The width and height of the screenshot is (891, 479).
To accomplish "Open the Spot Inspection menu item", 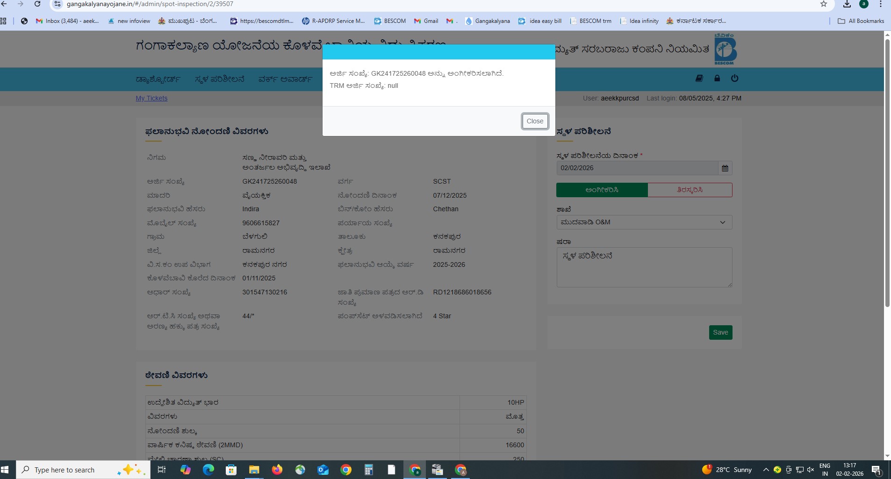I will tap(220, 79).
